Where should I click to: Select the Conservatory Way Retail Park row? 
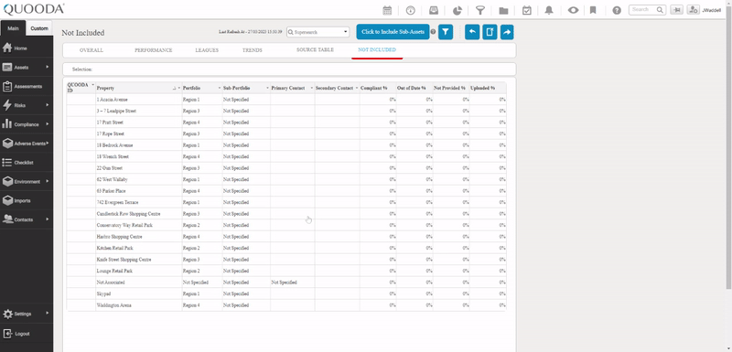tap(286, 225)
